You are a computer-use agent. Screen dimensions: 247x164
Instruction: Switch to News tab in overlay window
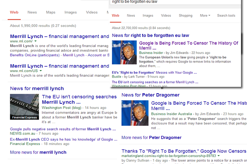coord(131,16)
